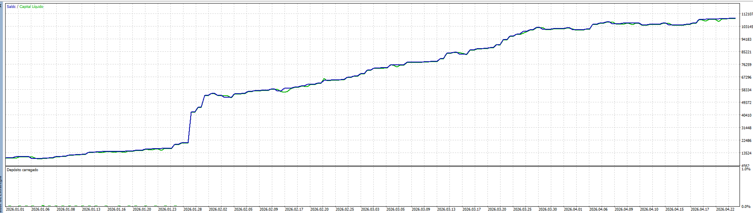Click the 2026.03.17 date label

[x=472, y=209]
